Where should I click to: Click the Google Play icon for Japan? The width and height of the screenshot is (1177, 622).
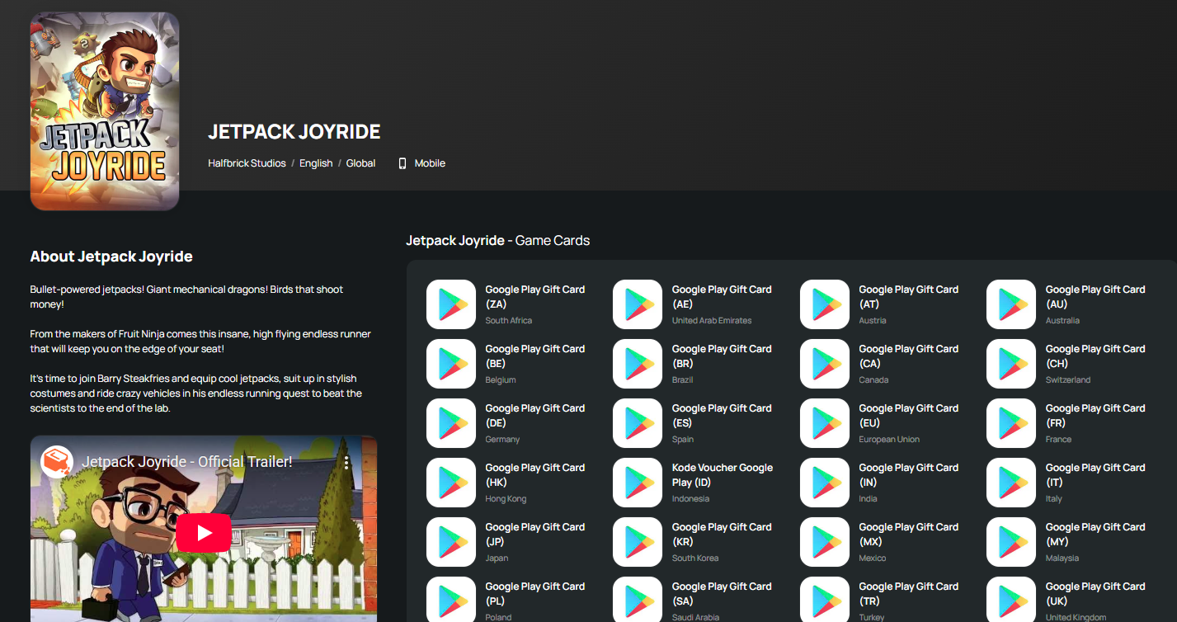tap(451, 542)
